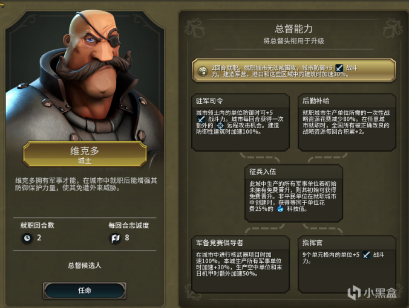Click the 总督能力 panel title
This screenshot has width=409, height=308.
point(293,29)
